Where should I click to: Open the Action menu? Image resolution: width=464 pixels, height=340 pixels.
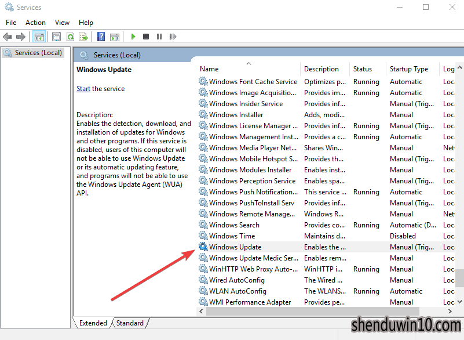35,23
